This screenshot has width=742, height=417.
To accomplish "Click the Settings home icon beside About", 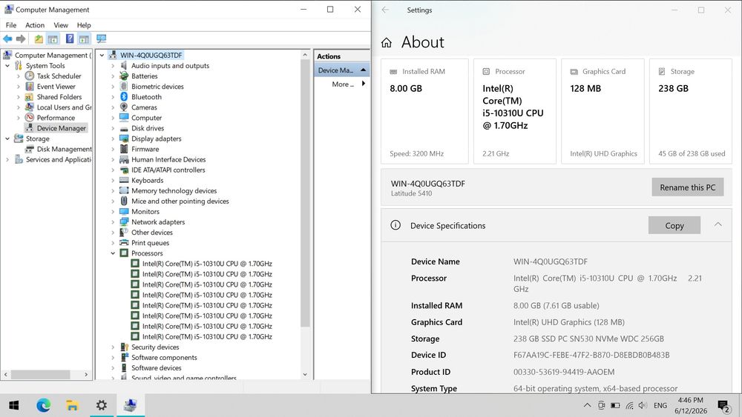I will click(x=386, y=43).
